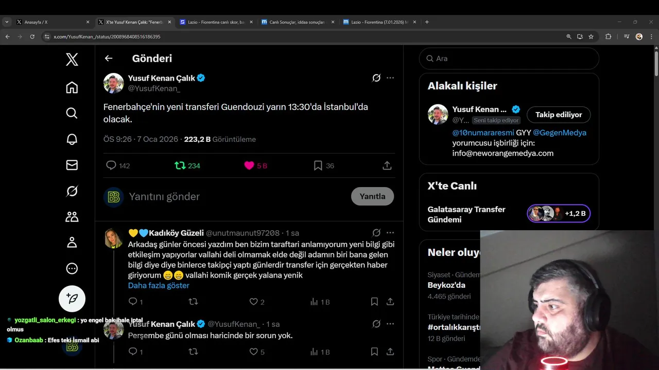Image resolution: width=659 pixels, height=370 pixels.
Task: Open the Chrome profile avatar
Action: tap(639, 36)
